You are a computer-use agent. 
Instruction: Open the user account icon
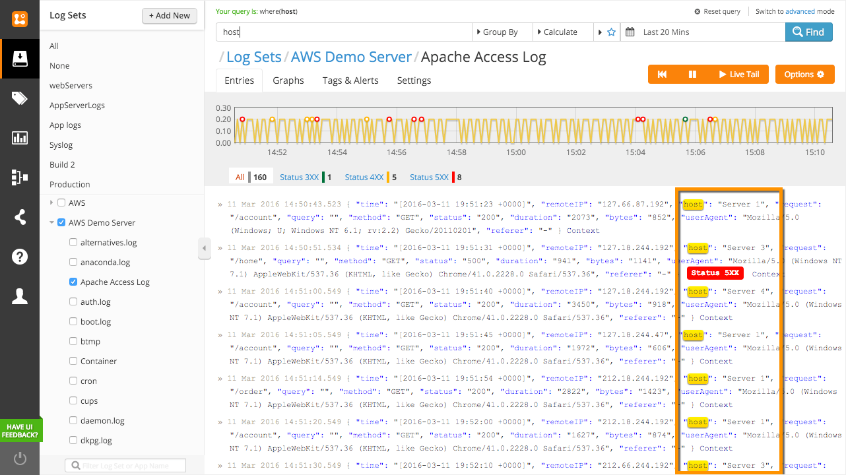(x=20, y=296)
